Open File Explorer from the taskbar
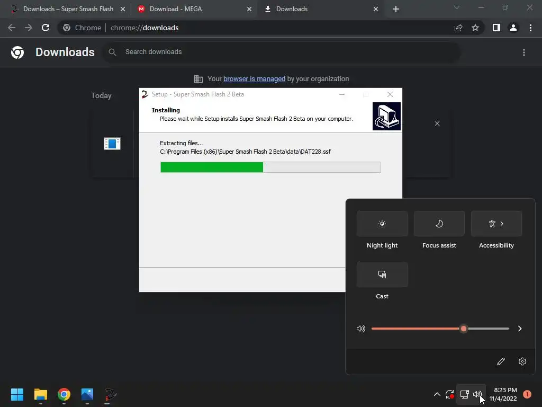Viewport: 542px width, 407px height. 41,394
